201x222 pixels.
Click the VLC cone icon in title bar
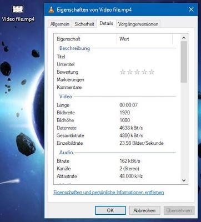pos(51,9)
